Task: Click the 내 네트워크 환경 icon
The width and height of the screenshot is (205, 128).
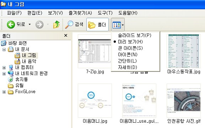Action: 11,74
